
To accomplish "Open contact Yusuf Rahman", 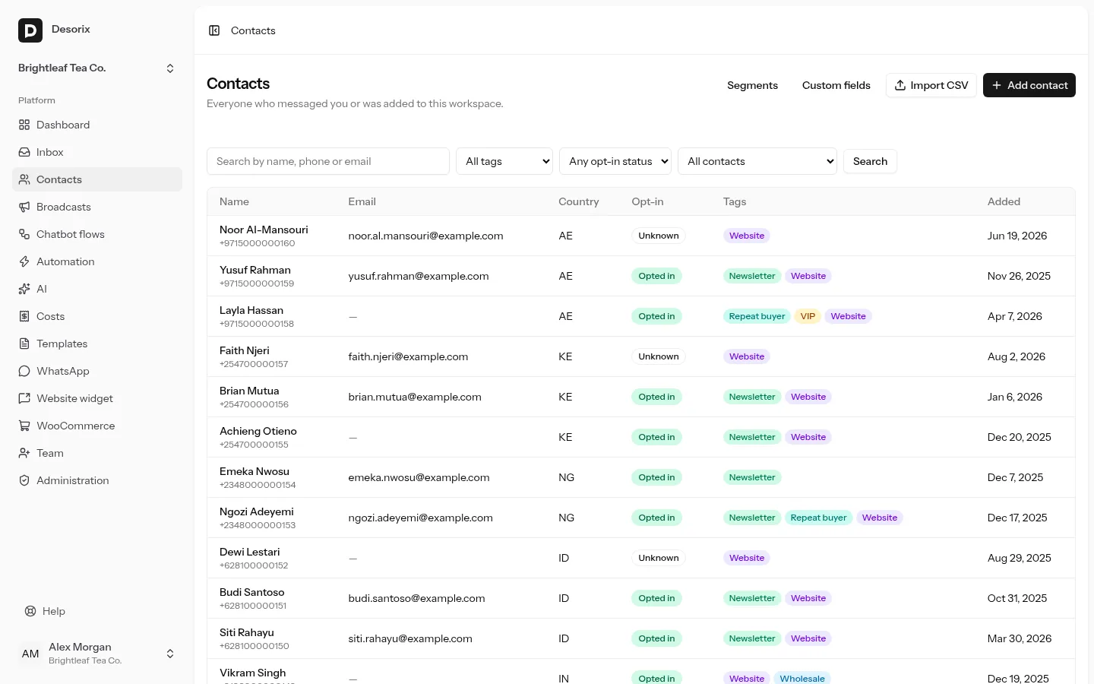I will 255,270.
